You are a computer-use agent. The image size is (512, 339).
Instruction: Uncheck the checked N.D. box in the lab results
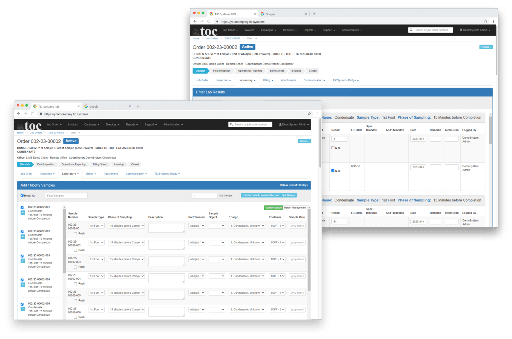(x=333, y=171)
